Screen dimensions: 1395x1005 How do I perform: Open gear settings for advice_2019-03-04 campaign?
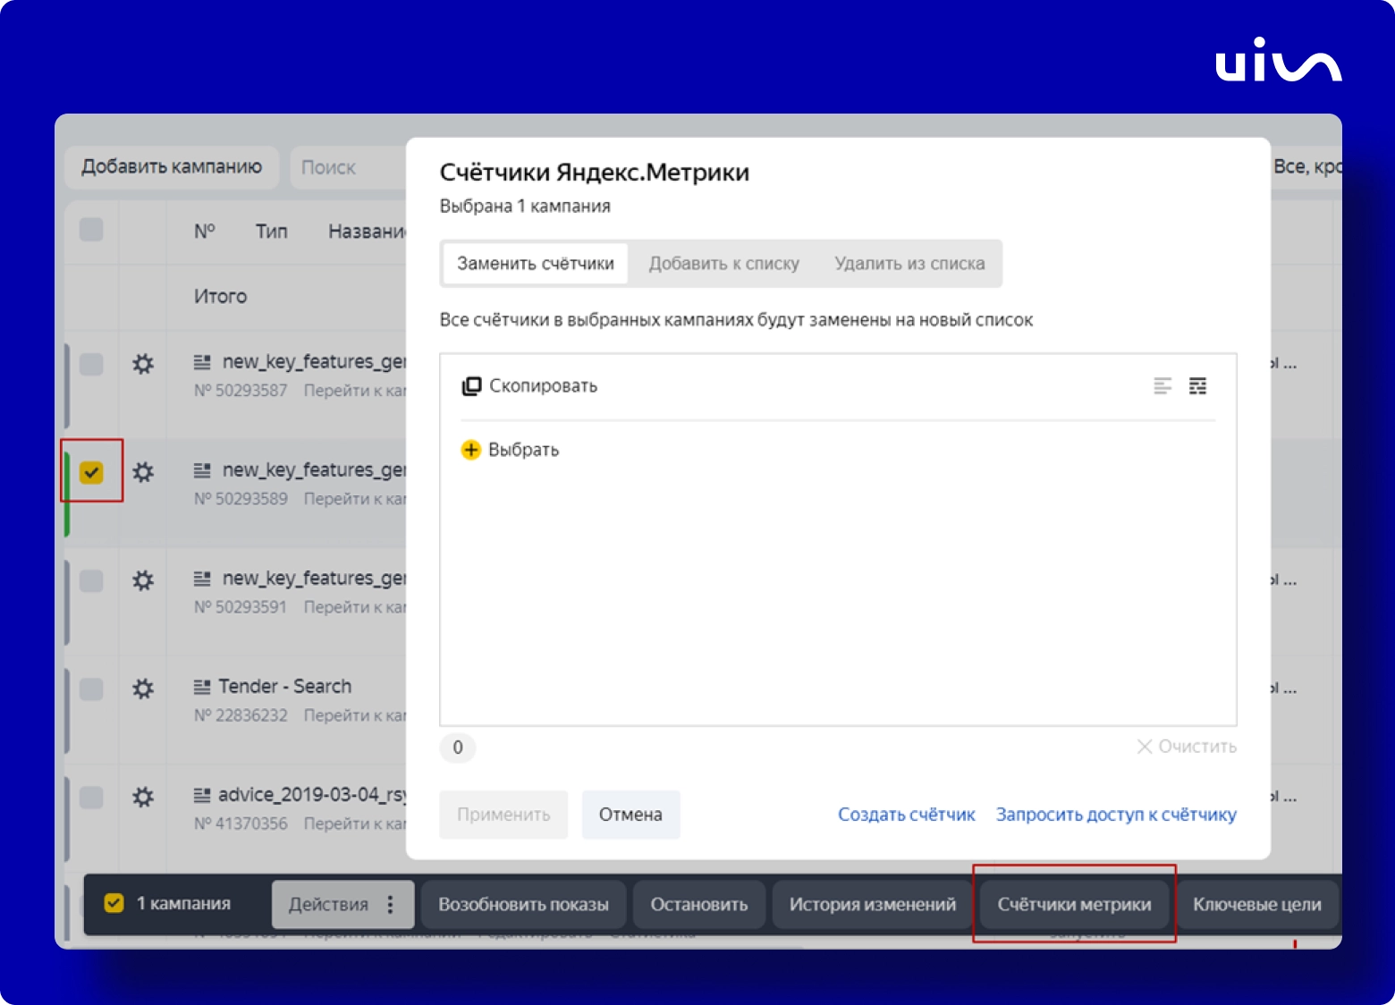143,797
